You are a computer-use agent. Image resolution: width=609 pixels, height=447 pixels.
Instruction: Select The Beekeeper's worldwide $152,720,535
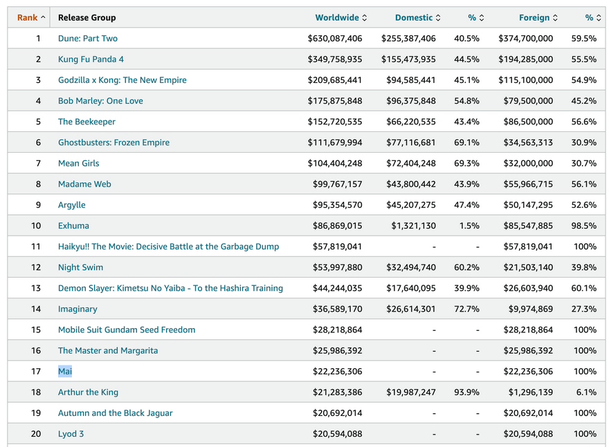tap(335, 122)
